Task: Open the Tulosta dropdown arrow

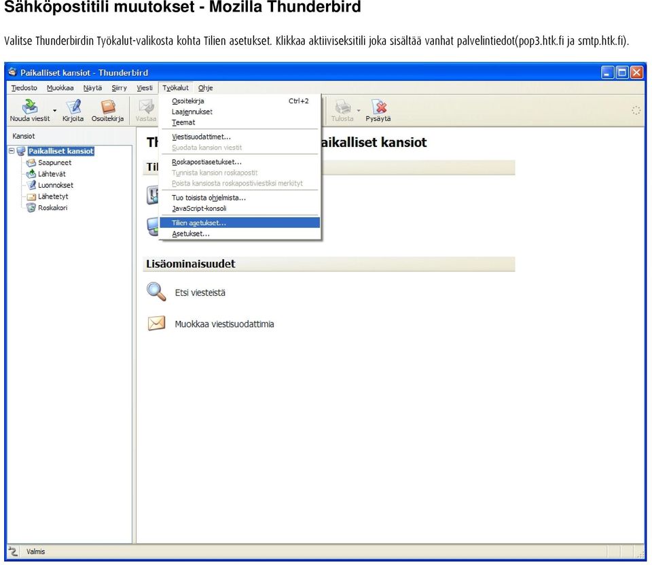Action: [x=359, y=110]
